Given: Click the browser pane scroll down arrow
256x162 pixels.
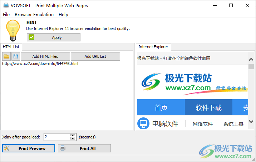Looking at the screenshot, I should [251, 121].
